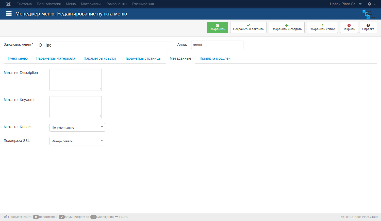Viewport: 381px width, 221px height.
Task: Expand the Мета-тег Robots dropdown
Action: [x=77, y=127]
